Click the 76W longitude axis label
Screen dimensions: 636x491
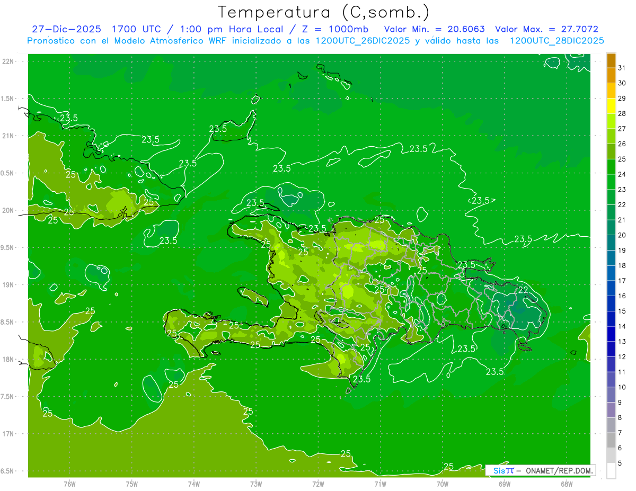pos(69,484)
